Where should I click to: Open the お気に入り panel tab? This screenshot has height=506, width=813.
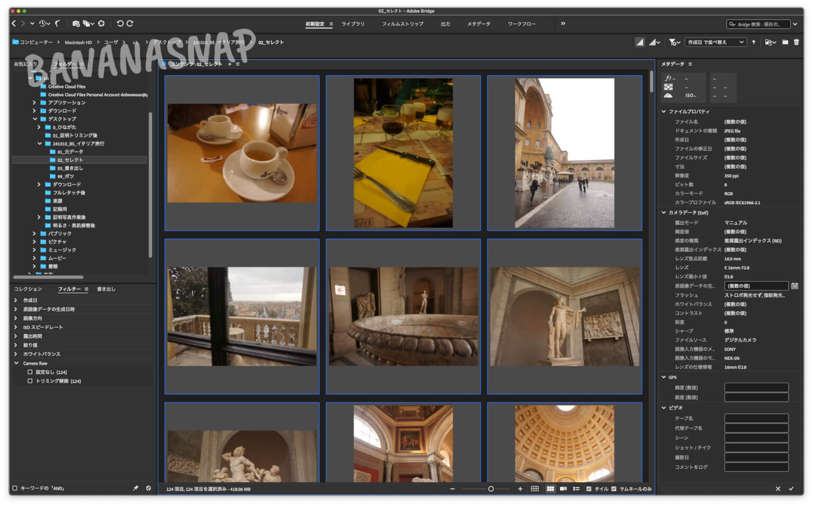click(x=25, y=64)
